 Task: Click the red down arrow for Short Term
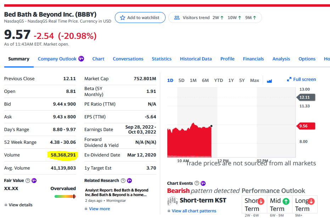[x=261, y=201]
